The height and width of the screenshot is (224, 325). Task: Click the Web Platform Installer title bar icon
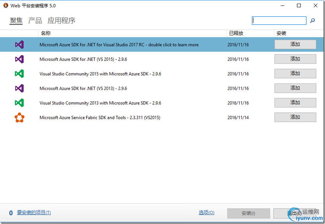5,6
